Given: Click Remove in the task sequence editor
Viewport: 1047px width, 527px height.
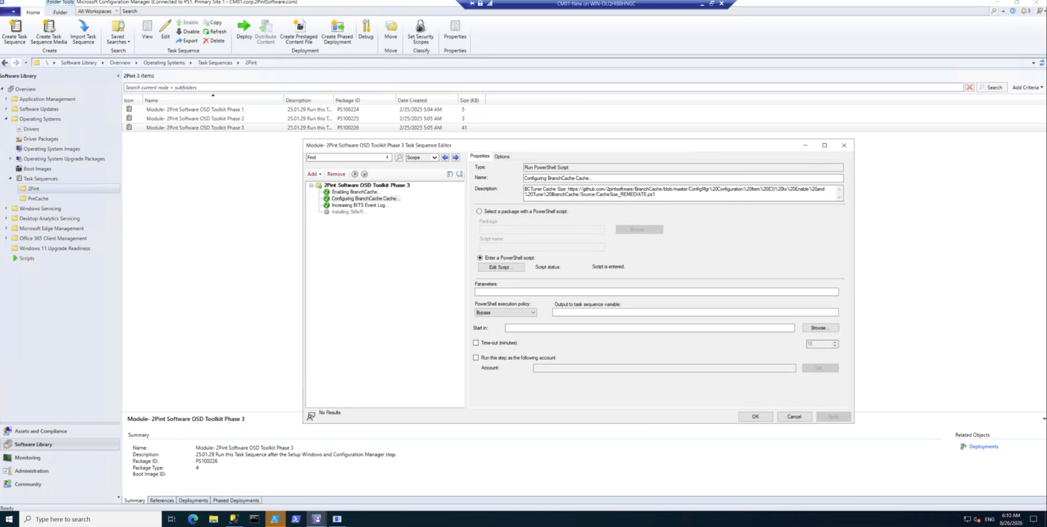Looking at the screenshot, I should [x=336, y=174].
